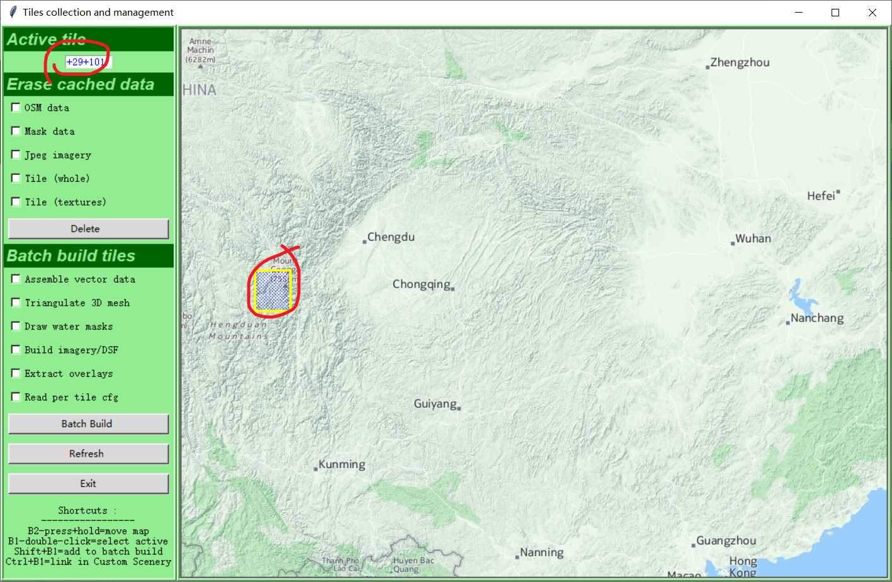Image resolution: width=892 pixels, height=582 pixels.
Task: Check the Jpeg imagery option
Action: [x=16, y=155]
